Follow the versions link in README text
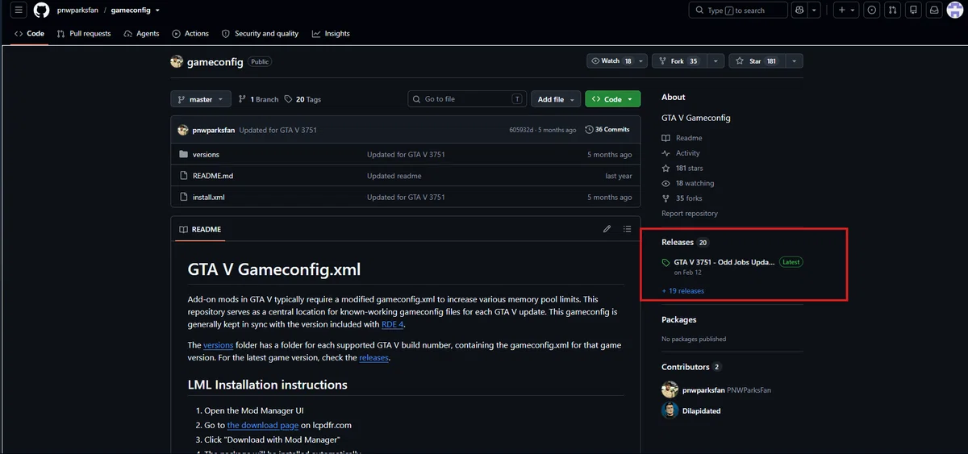Image resolution: width=968 pixels, height=454 pixels. pos(218,345)
